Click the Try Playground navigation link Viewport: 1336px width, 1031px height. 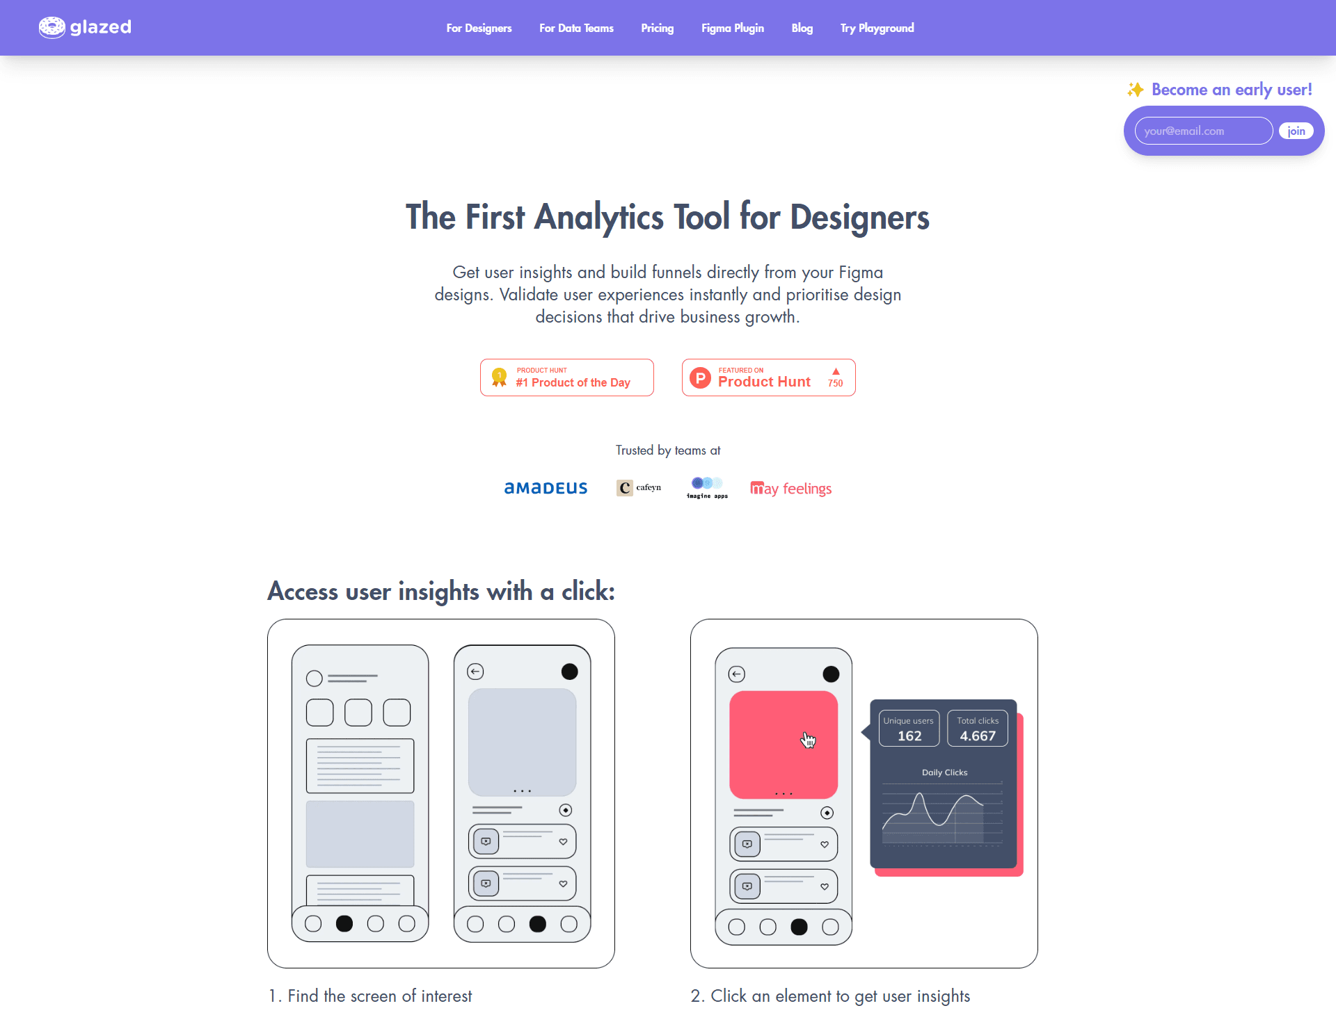click(877, 27)
